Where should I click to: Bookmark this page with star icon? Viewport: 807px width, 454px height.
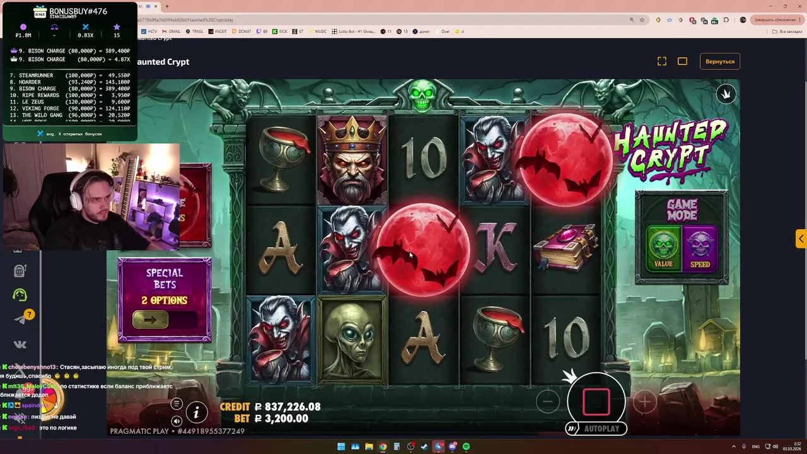(642, 20)
